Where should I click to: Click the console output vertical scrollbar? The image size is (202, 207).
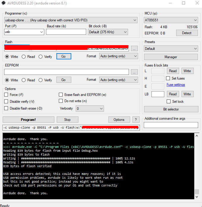pyautogui.click(x=196, y=163)
